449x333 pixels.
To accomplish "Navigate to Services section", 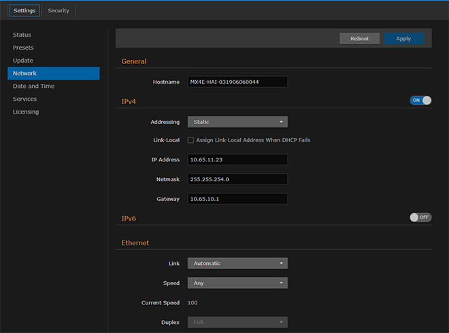I will click(x=24, y=99).
